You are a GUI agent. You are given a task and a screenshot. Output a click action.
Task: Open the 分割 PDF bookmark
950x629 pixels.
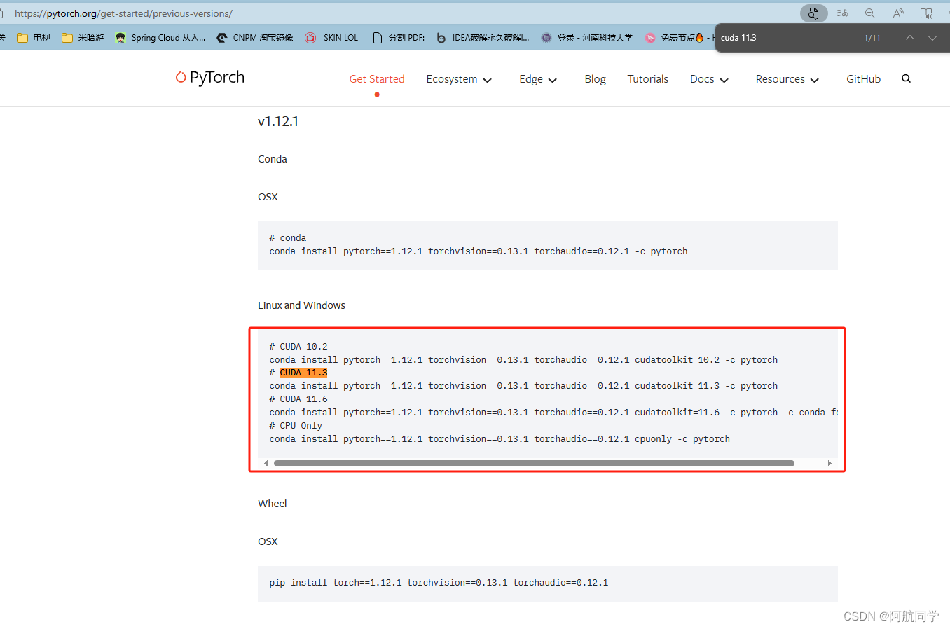pyautogui.click(x=399, y=38)
